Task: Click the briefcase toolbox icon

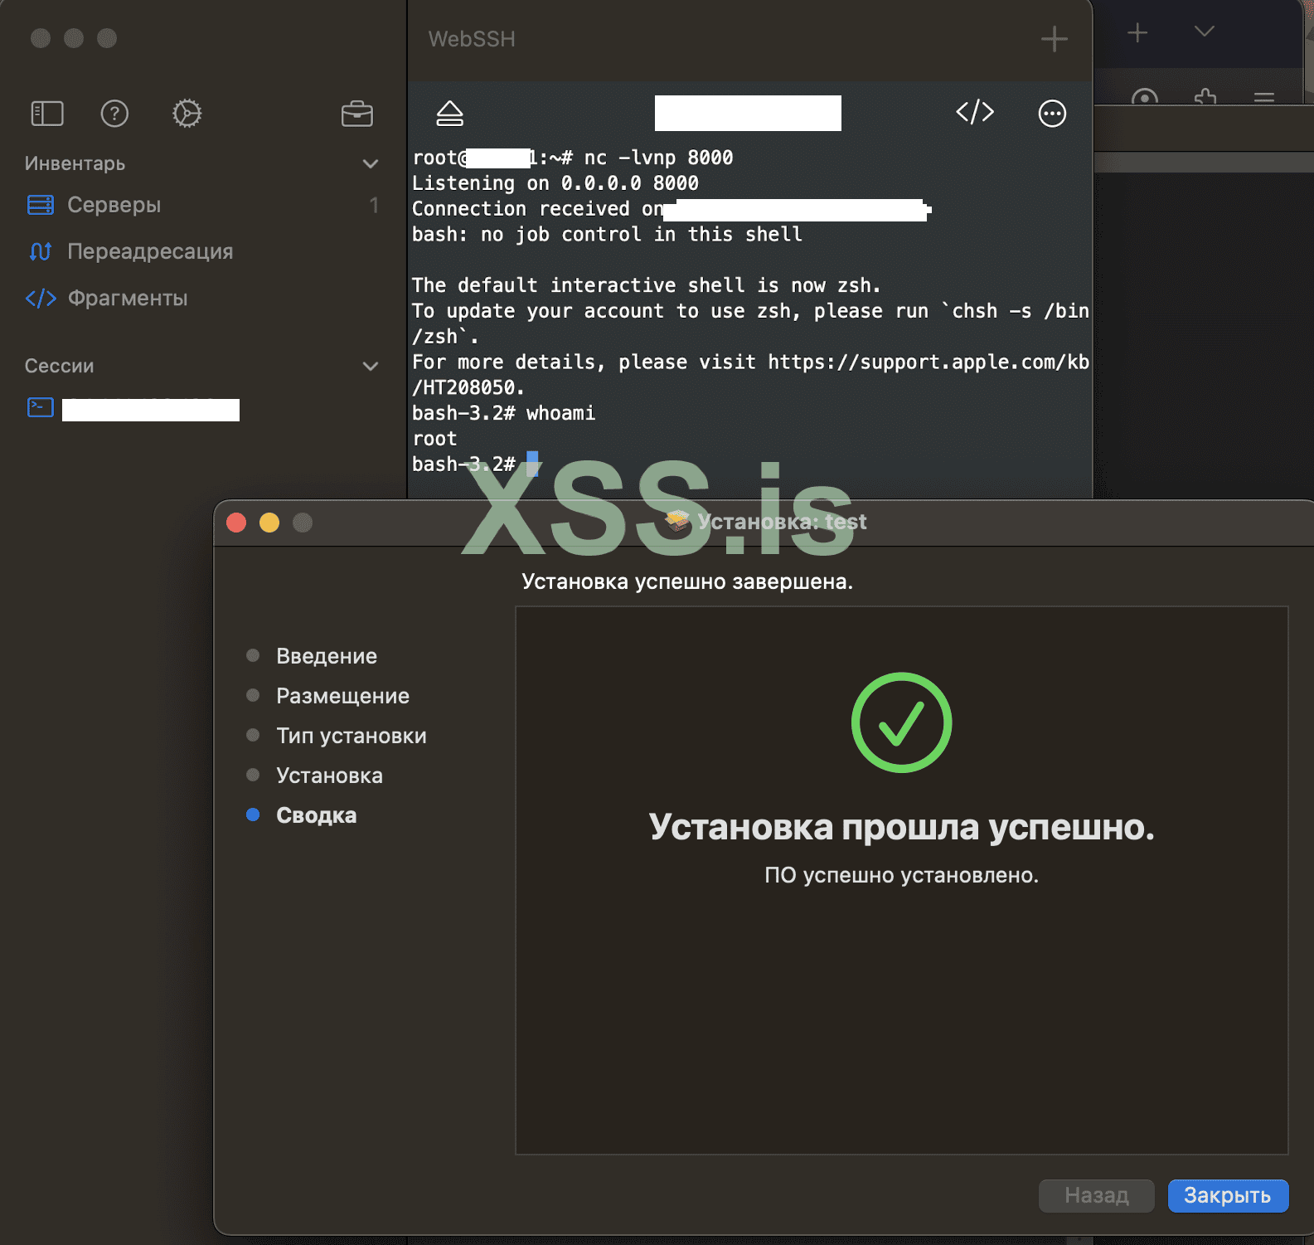Action: 357,114
